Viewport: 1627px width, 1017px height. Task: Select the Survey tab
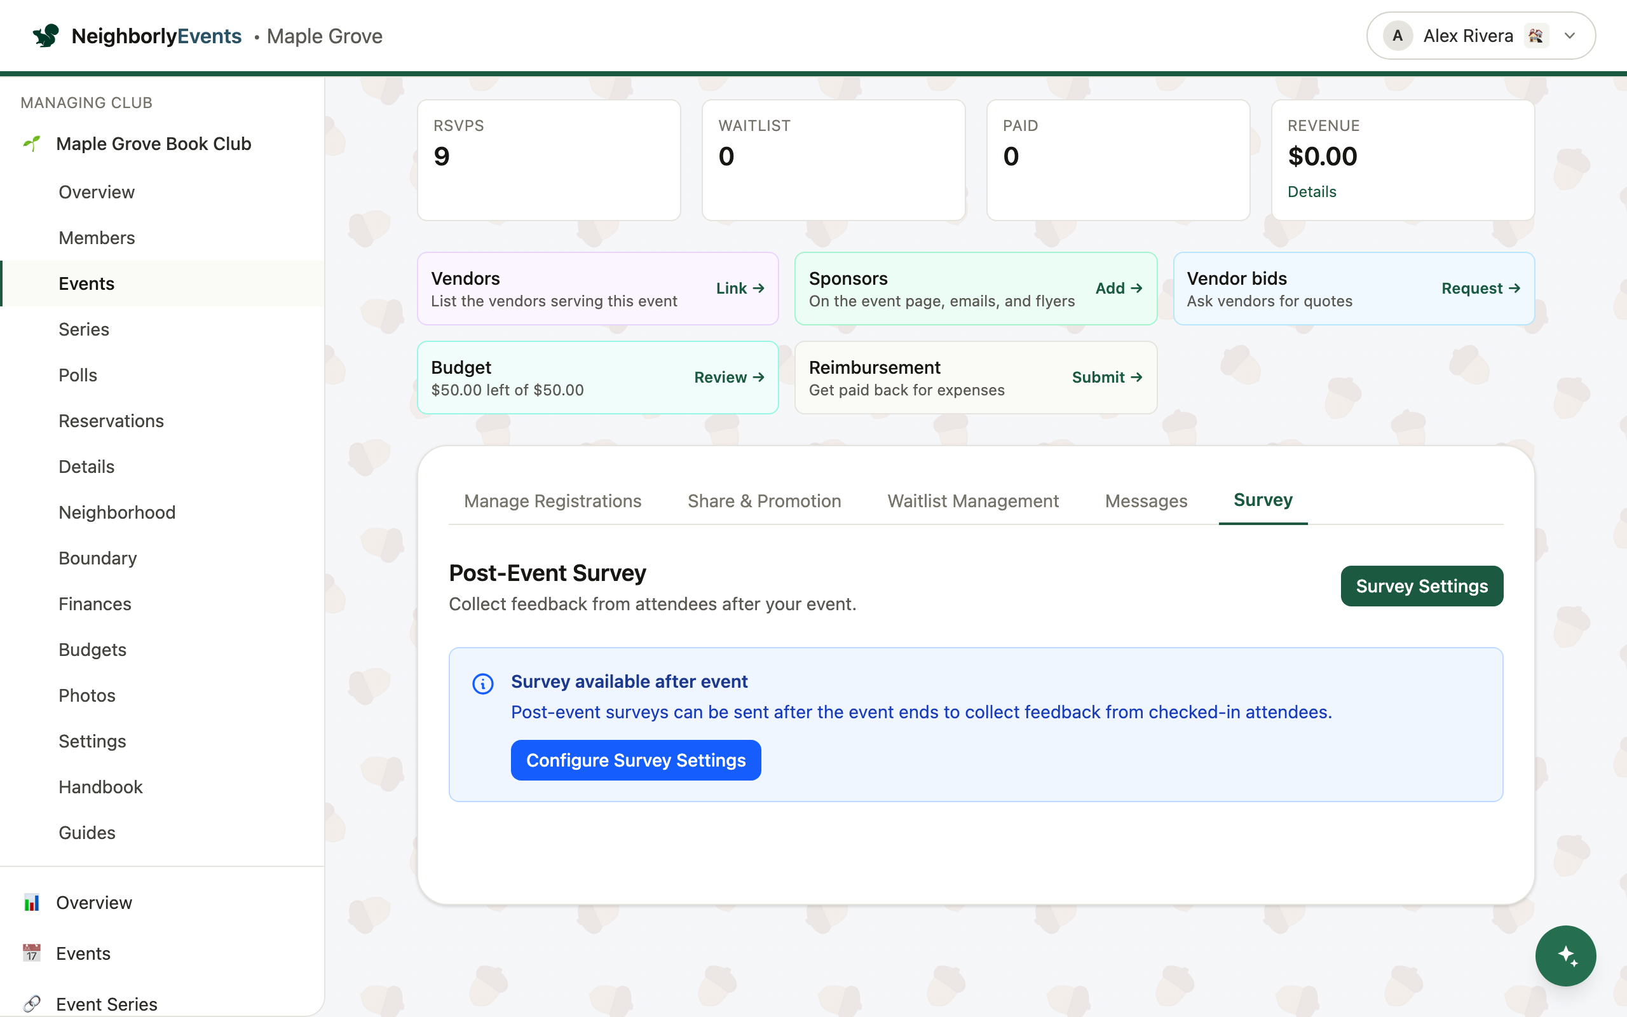tap(1263, 500)
